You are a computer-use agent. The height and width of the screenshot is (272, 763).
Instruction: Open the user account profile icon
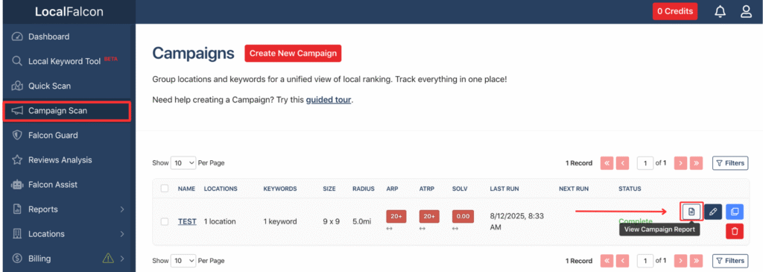[x=746, y=12]
